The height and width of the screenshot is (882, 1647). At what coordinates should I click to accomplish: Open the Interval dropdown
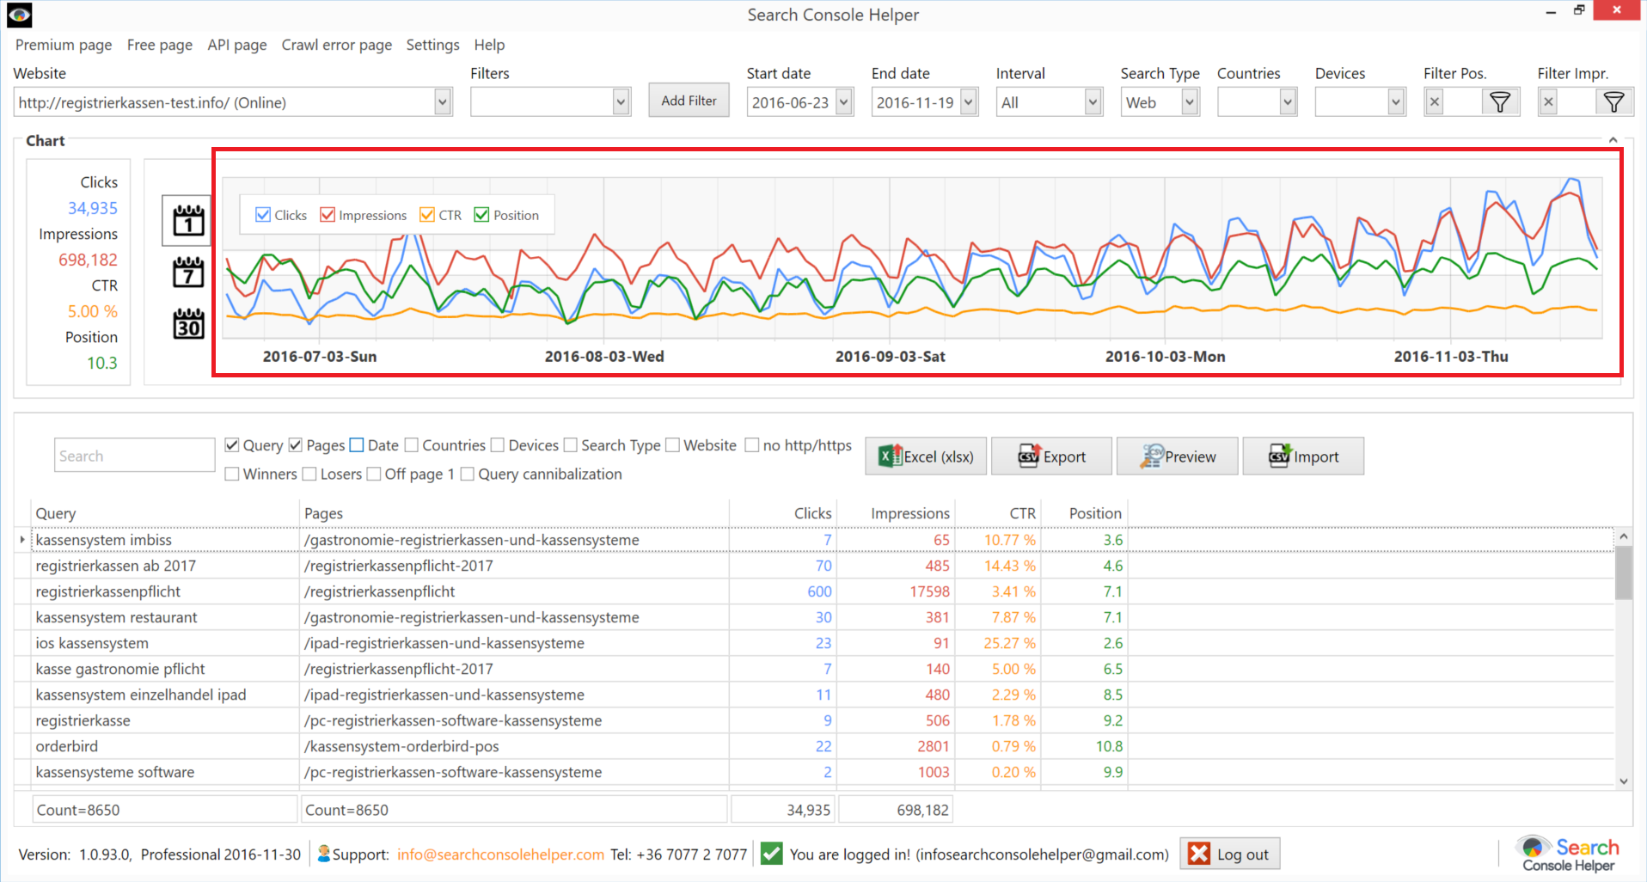tap(1093, 101)
